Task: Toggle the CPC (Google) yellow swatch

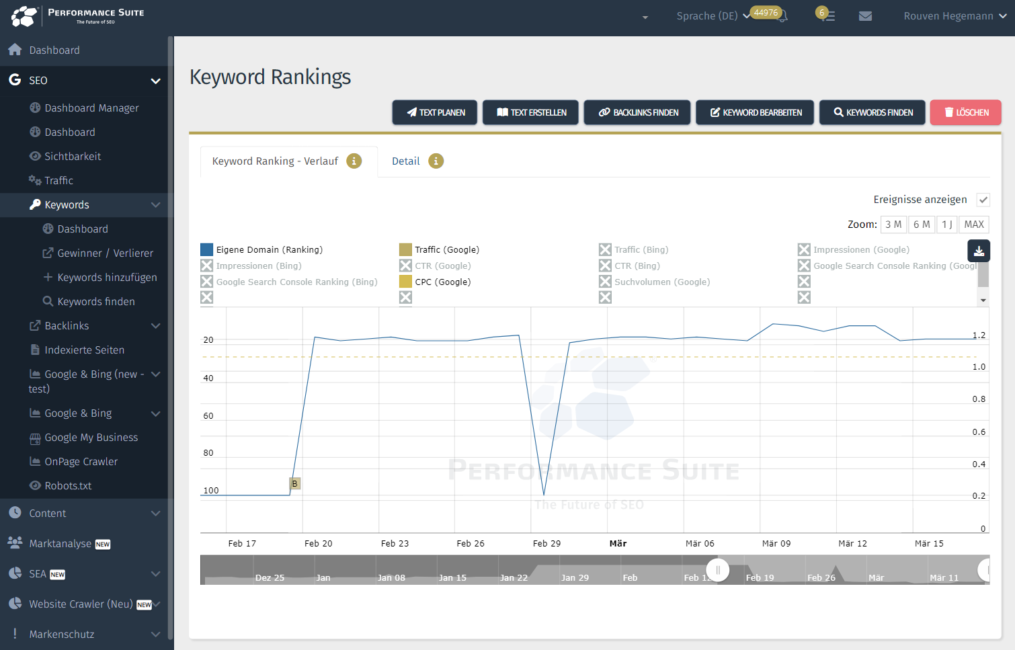Action: (405, 282)
